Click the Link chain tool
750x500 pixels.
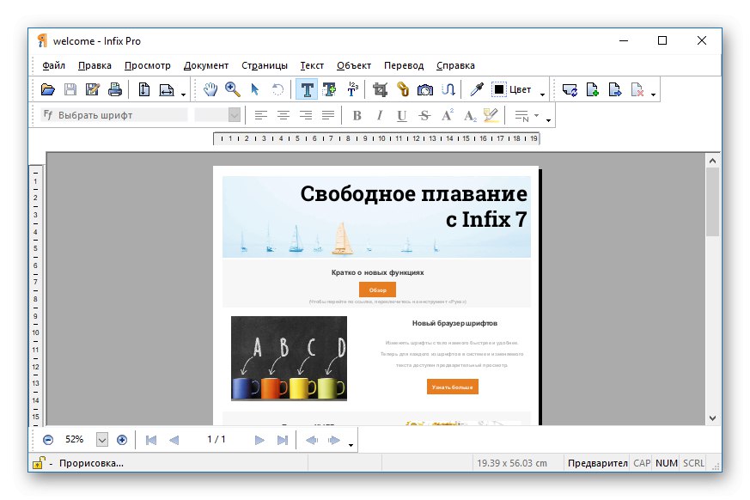click(x=402, y=89)
